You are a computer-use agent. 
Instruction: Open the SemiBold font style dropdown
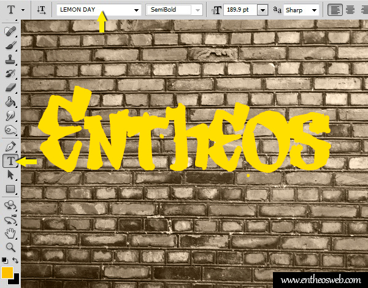pyautogui.click(x=197, y=10)
